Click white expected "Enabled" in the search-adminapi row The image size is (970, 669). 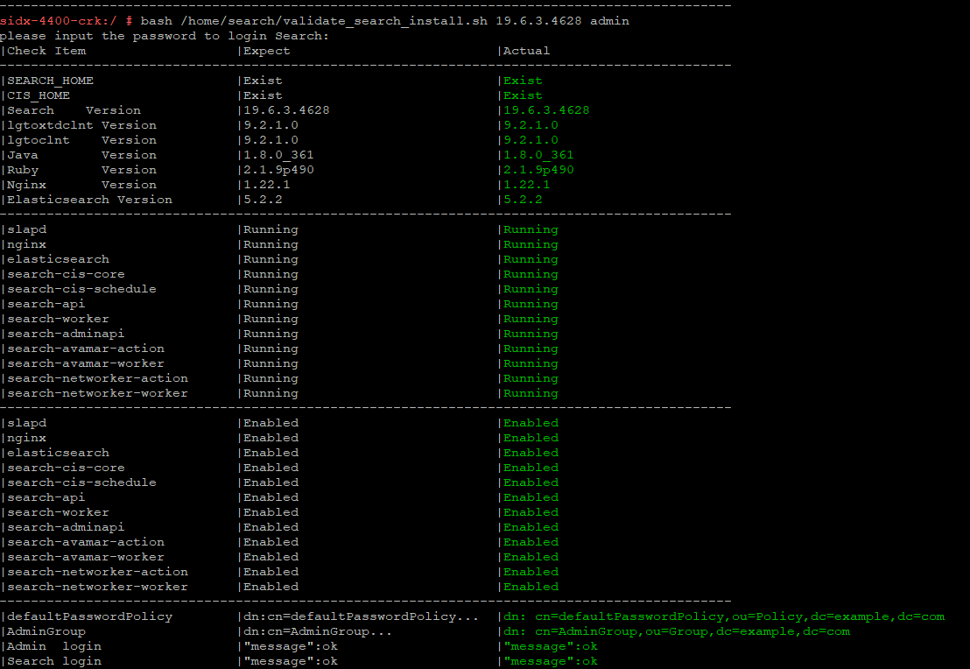click(271, 526)
